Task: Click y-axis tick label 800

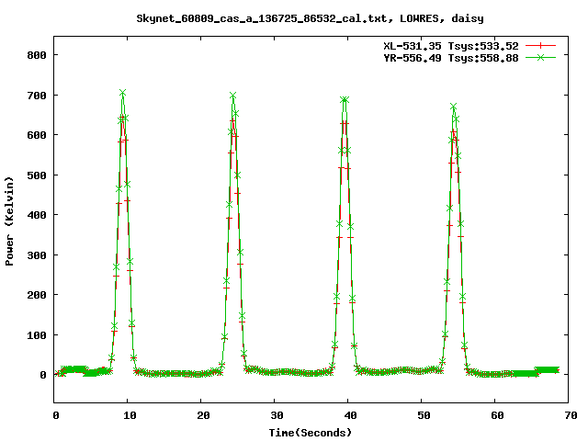Action: [37, 55]
